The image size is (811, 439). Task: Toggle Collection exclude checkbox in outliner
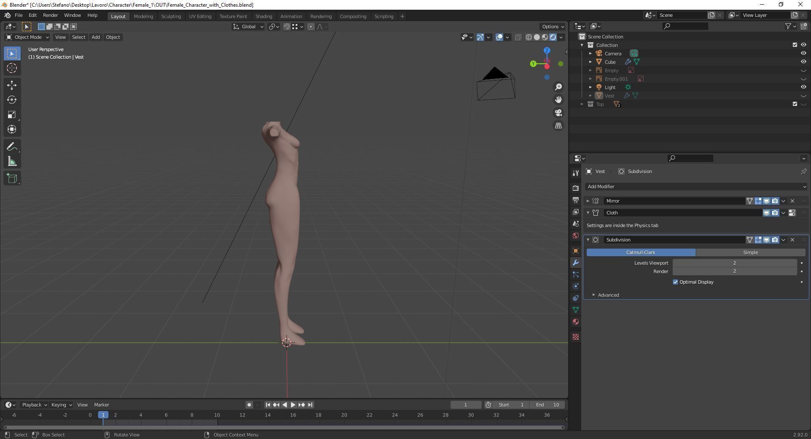[x=795, y=45]
